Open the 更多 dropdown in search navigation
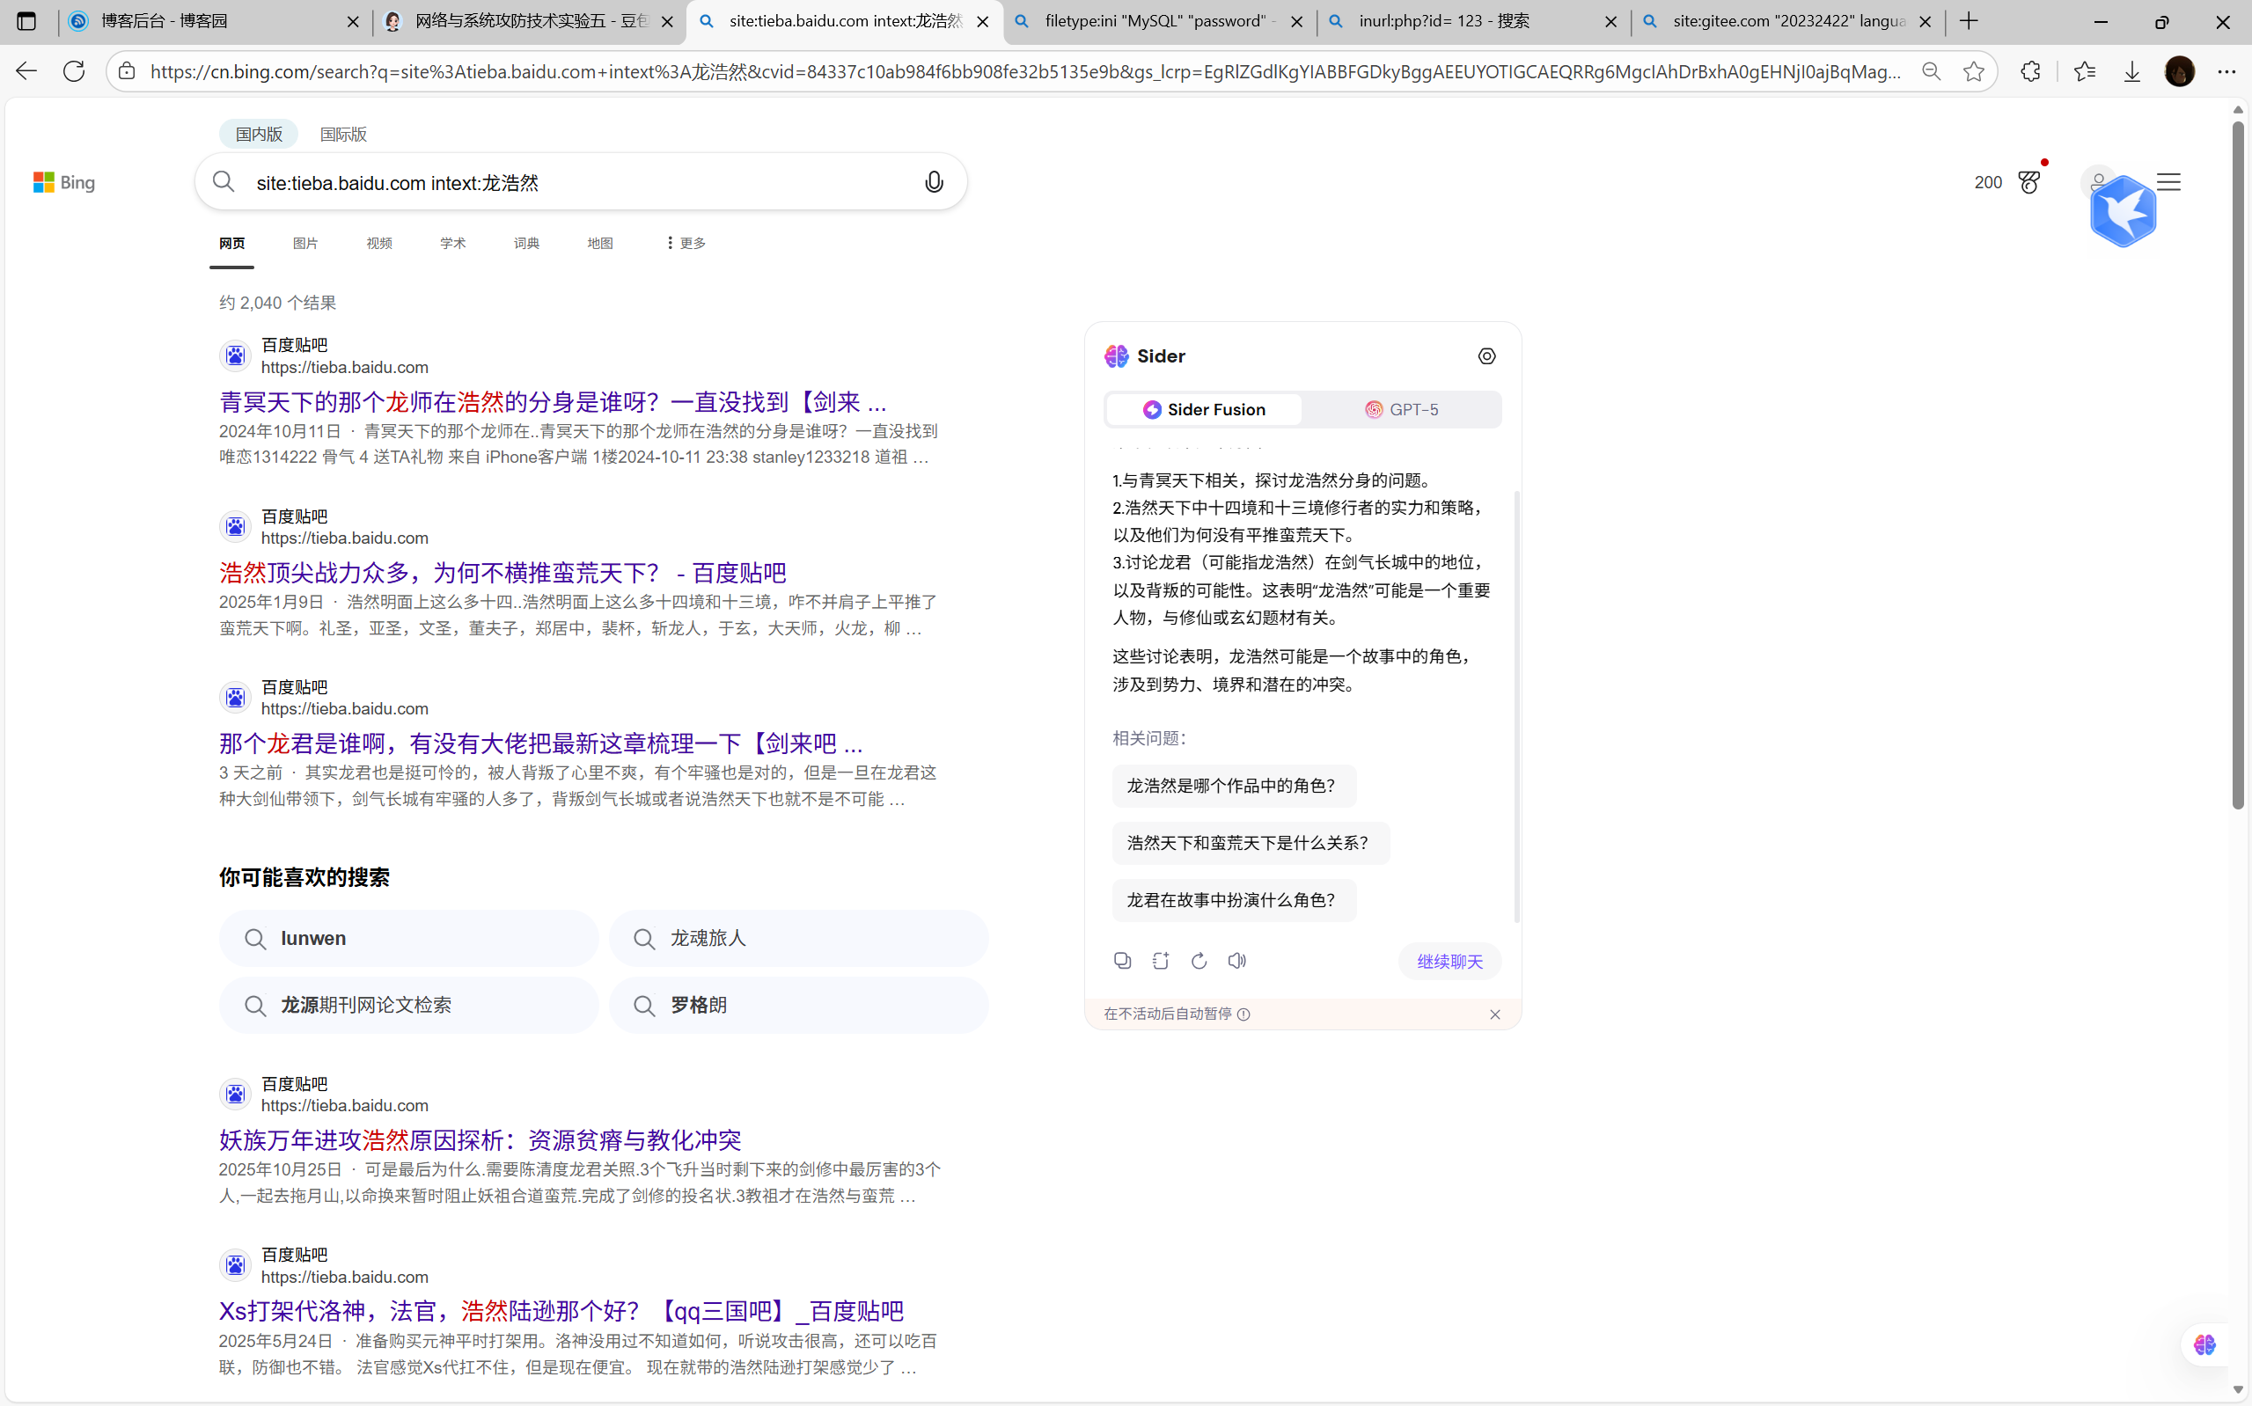 [x=685, y=243]
